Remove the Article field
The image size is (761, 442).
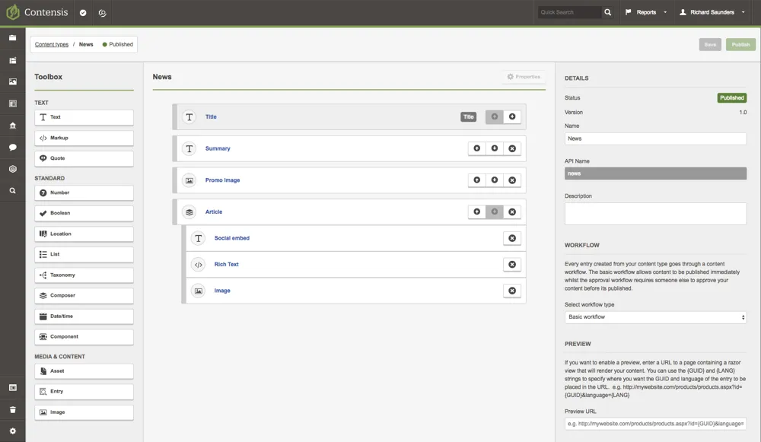click(512, 211)
